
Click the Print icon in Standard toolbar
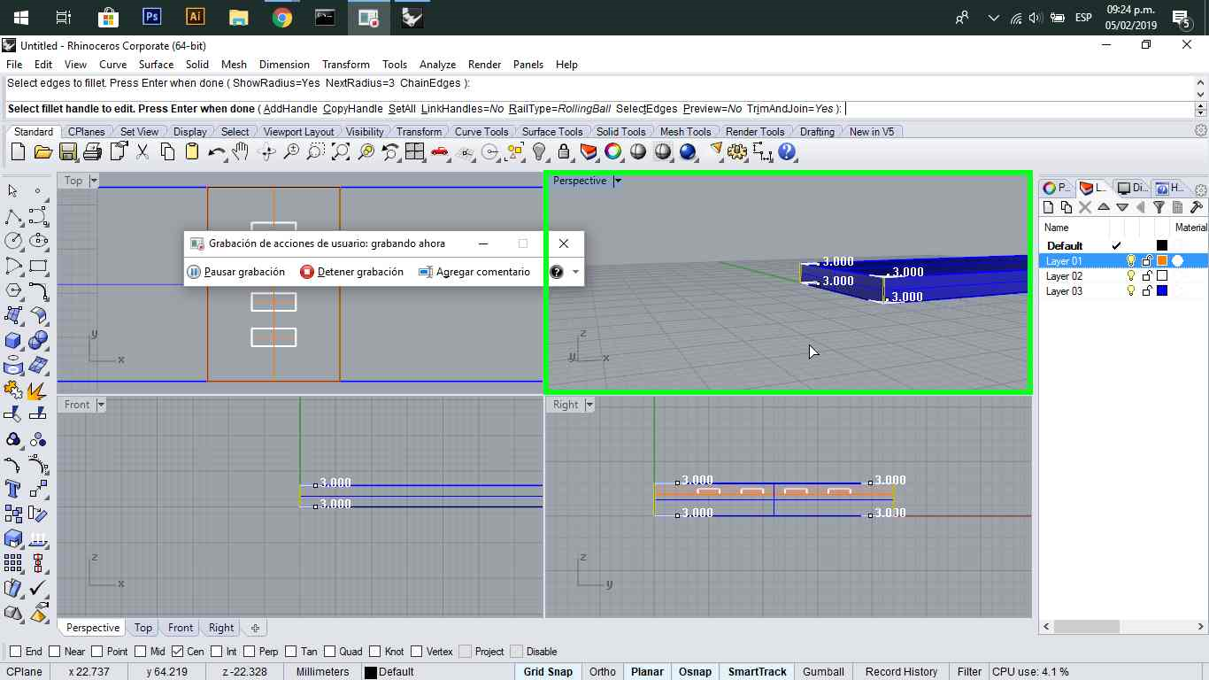[92, 152]
